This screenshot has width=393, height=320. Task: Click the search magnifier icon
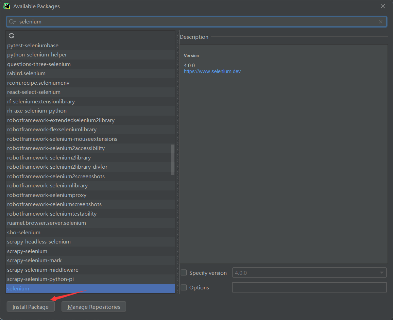tap(12, 22)
